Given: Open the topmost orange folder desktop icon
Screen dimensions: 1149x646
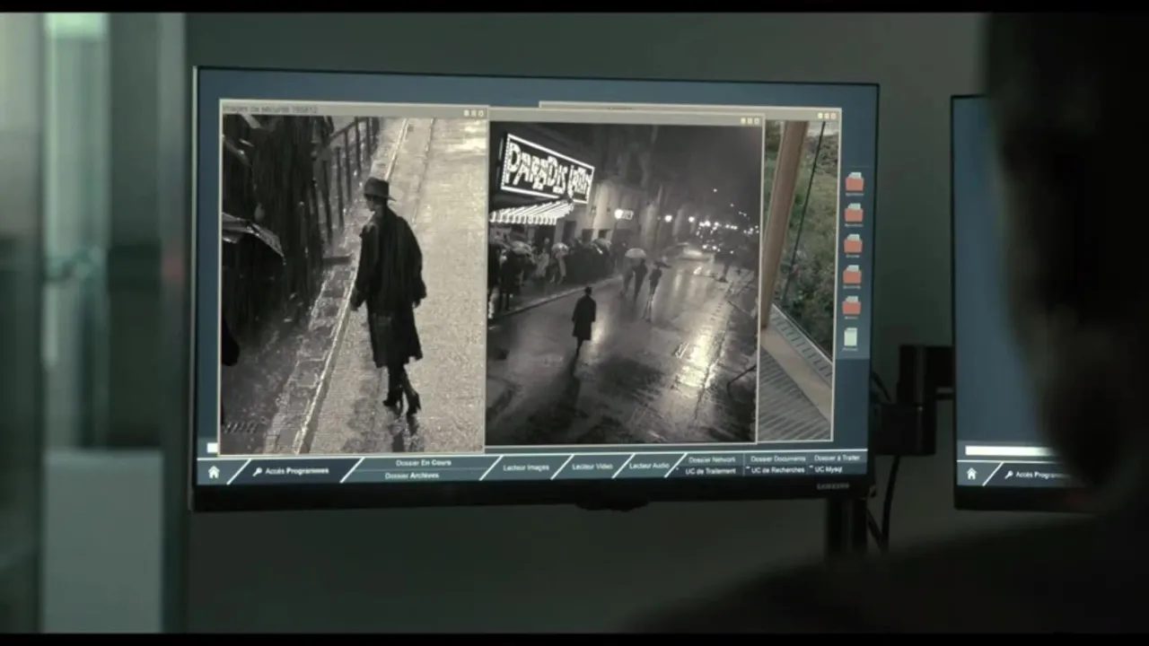Looking at the screenshot, I should pyautogui.click(x=854, y=183).
